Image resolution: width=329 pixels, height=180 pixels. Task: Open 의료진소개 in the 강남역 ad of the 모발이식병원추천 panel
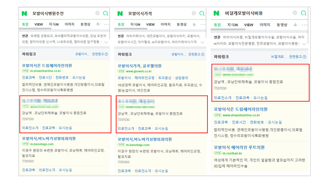30,128
